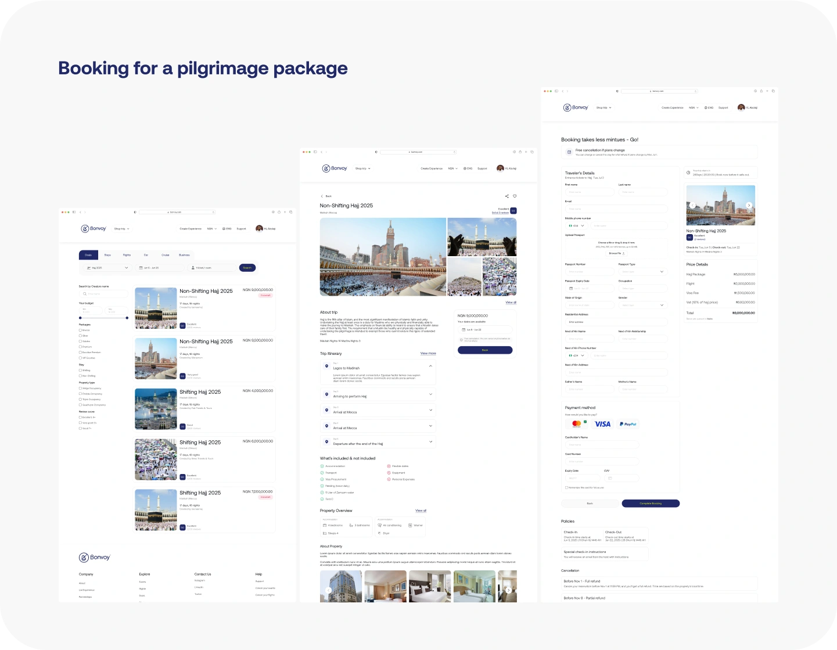Open View more link beside Trip Itinerary

428,353
